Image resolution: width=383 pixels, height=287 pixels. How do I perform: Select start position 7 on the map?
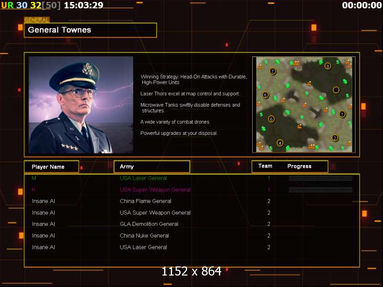(272, 71)
